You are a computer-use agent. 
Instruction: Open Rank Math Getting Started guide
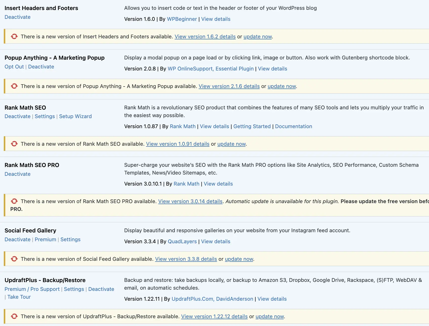(252, 126)
